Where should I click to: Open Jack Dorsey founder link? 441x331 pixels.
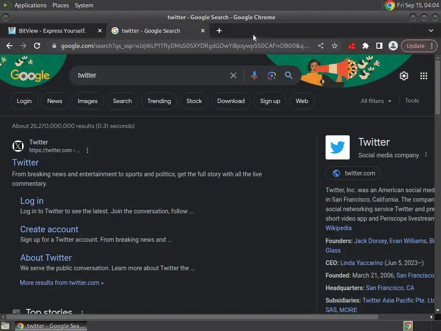(x=371, y=241)
